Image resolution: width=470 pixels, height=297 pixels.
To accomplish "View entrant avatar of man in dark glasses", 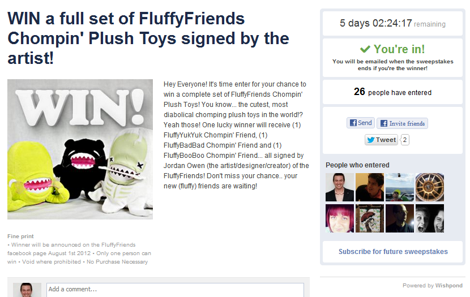I will (400, 218).
